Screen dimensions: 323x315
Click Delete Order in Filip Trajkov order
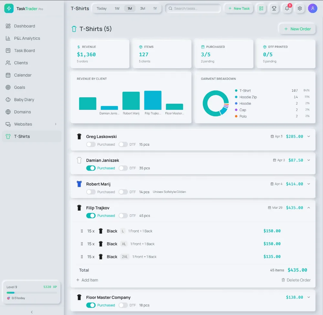tap(296, 280)
